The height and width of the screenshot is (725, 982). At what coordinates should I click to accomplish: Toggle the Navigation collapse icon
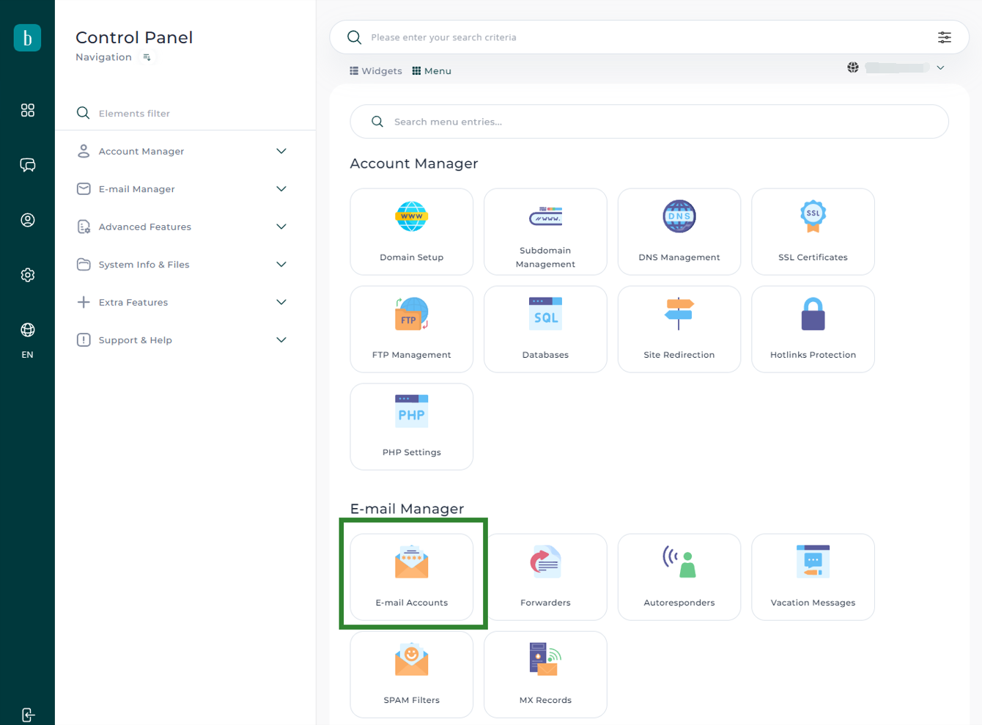147,57
